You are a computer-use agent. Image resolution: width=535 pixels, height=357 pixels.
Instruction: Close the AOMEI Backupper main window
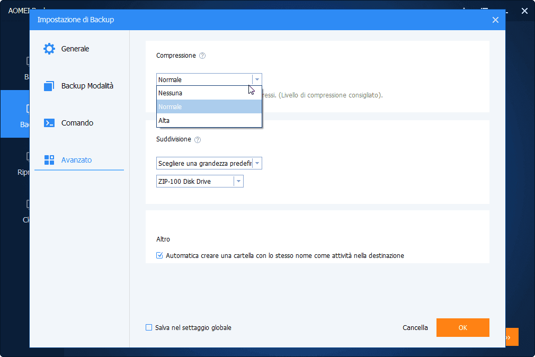click(x=525, y=11)
